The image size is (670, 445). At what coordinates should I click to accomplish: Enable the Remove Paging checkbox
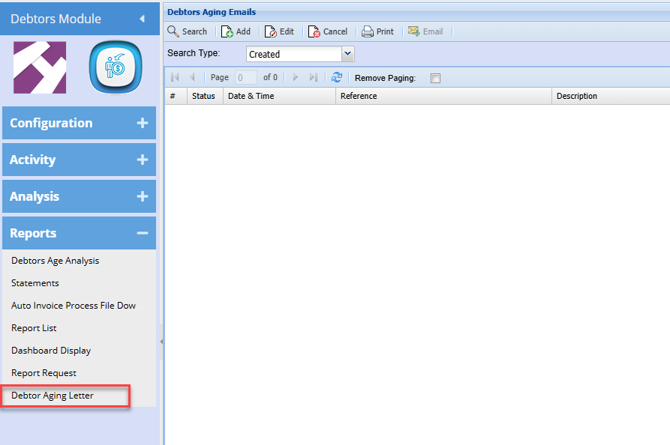coord(435,78)
